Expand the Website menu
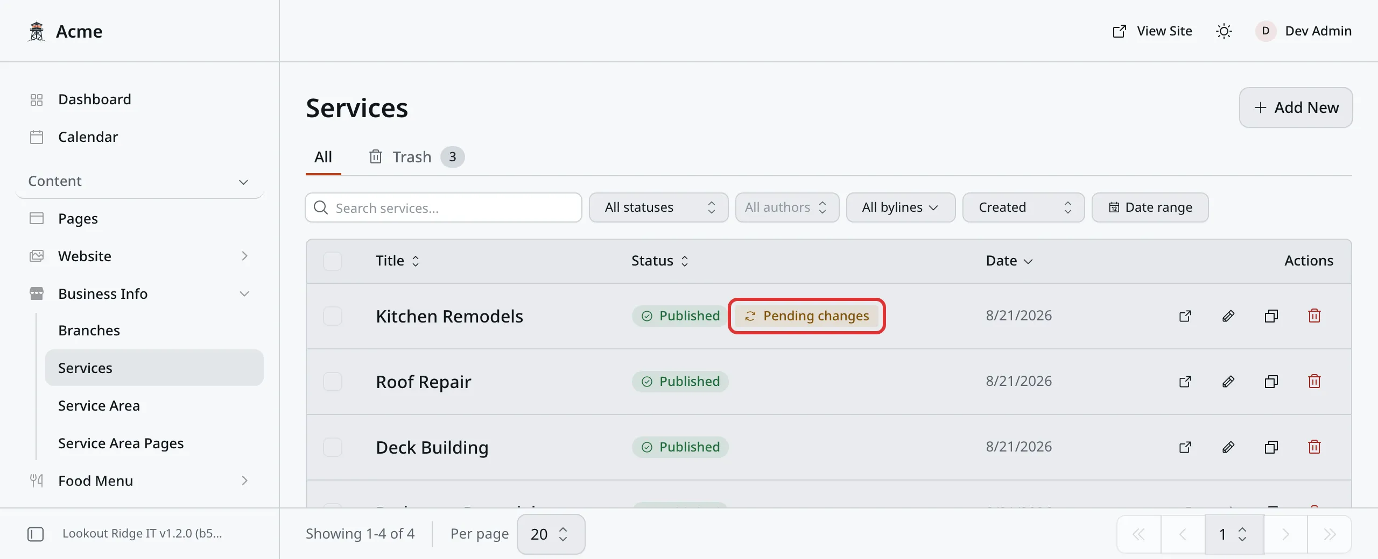This screenshot has height=559, width=1378. click(139, 256)
